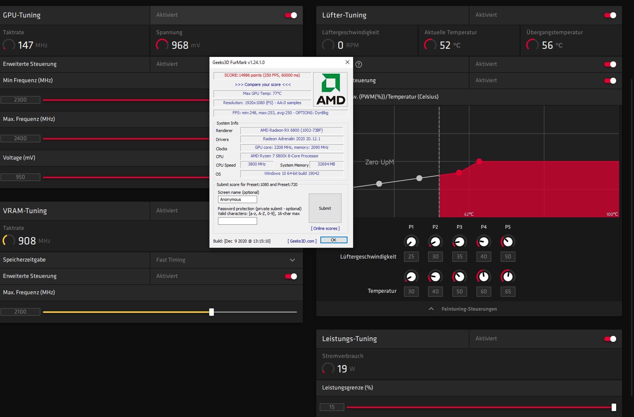
Task: Click the Spannung gauge icon showing 968 mV
Action: tap(162, 45)
